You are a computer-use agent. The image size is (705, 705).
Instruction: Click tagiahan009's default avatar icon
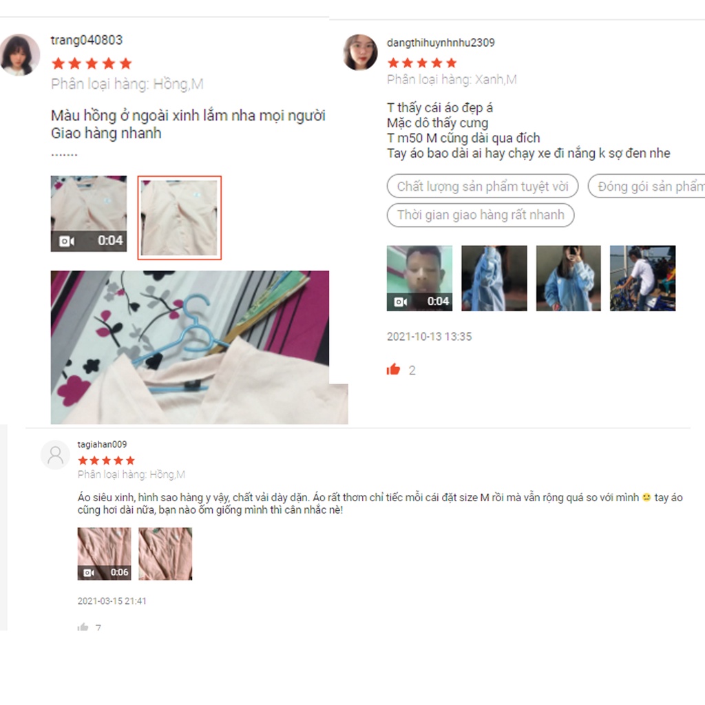55,454
